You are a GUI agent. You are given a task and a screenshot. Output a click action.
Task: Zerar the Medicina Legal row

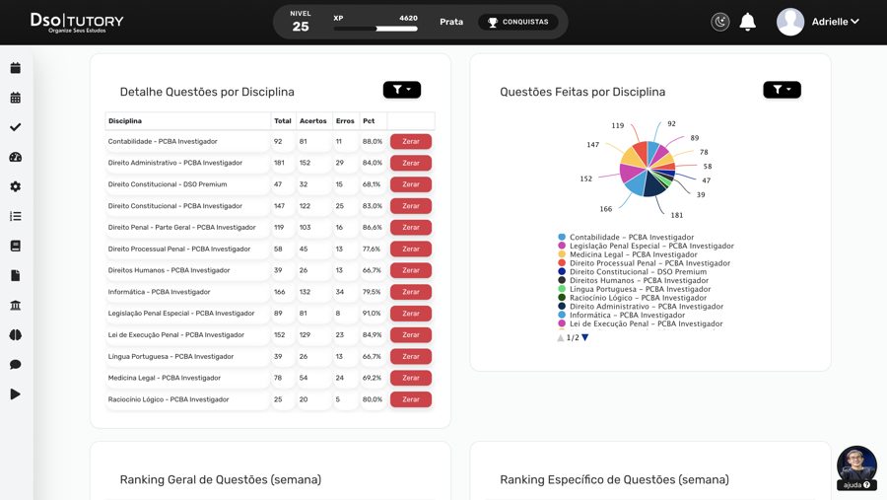[411, 379]
